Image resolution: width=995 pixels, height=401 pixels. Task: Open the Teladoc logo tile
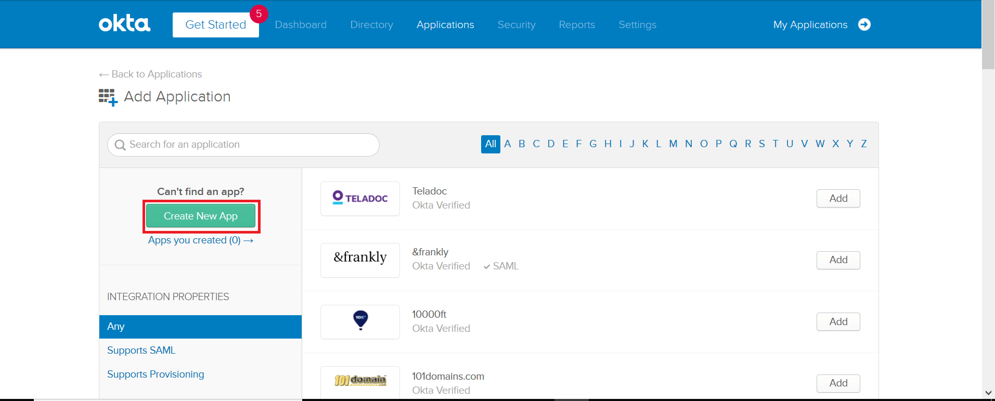pyautogui.click(x=360, y=198)
